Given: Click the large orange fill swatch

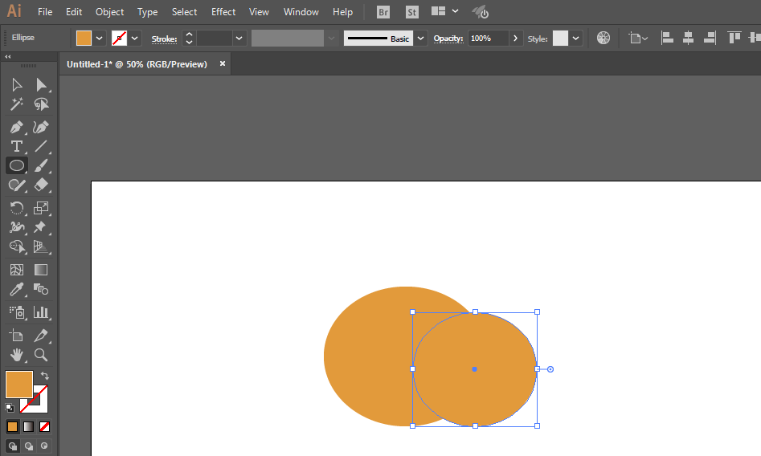Looking at the screenshot, I should 19,384.
